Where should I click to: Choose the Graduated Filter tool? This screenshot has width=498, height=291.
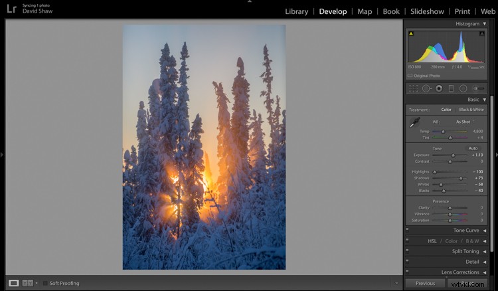(x=451, y=88)
